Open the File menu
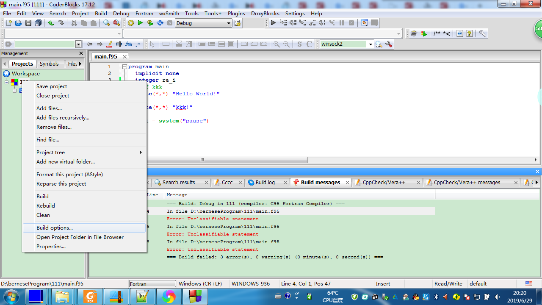542x305 pixels. click(x=7, y=13)
